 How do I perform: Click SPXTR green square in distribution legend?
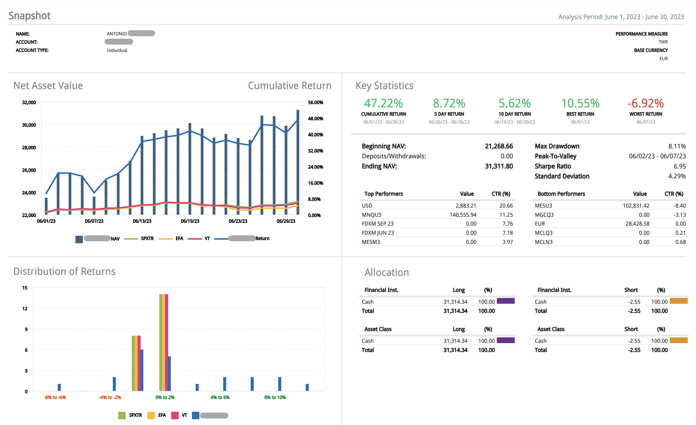click(122, 415)
